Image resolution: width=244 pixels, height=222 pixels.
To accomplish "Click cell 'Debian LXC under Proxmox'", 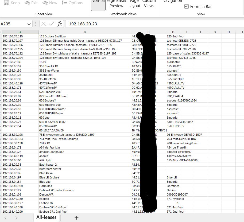I will pyautogui.click(x=85, y=190).
